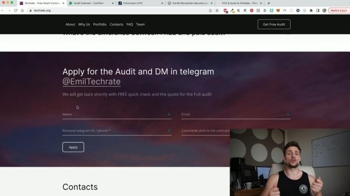Screen dimensions: 350x196
Task: Switch to the Audit Contract – CoinTool tab
Action: click(x=89, y=3)
